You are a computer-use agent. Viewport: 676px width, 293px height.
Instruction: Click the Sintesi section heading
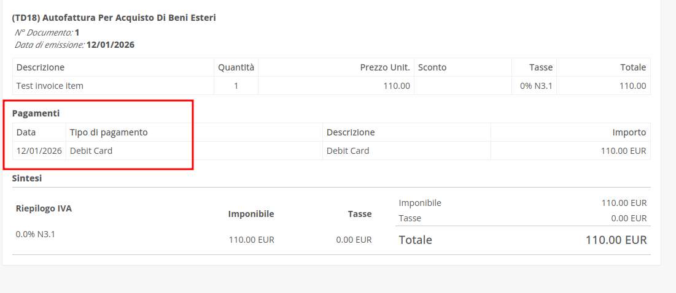pos(27,178)
